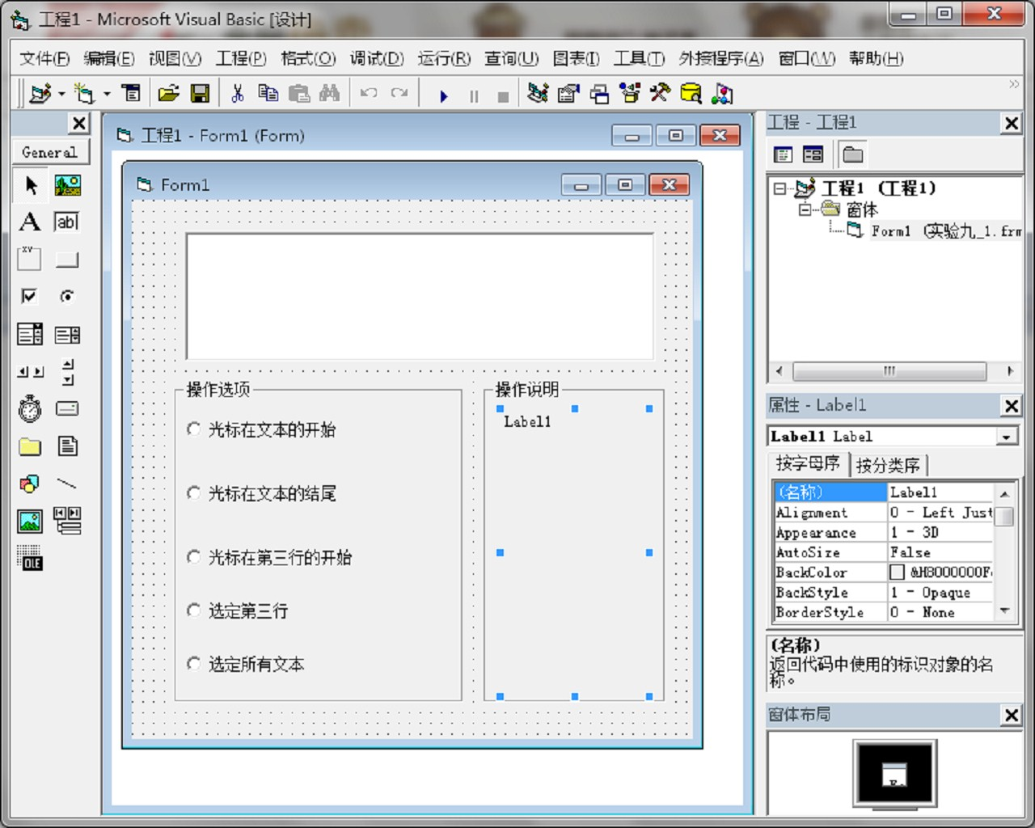Select the Timer tool in the toolbox

[30, 408]
